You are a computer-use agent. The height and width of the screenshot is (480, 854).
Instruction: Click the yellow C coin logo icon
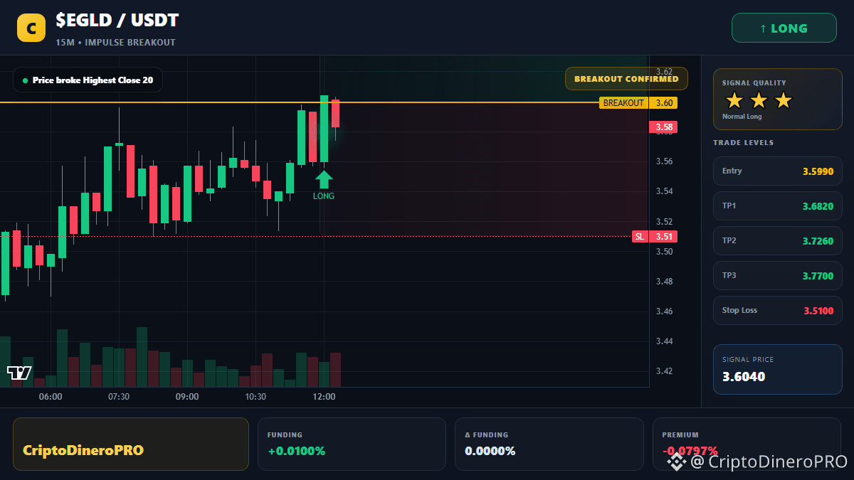[x=31, y=28]
